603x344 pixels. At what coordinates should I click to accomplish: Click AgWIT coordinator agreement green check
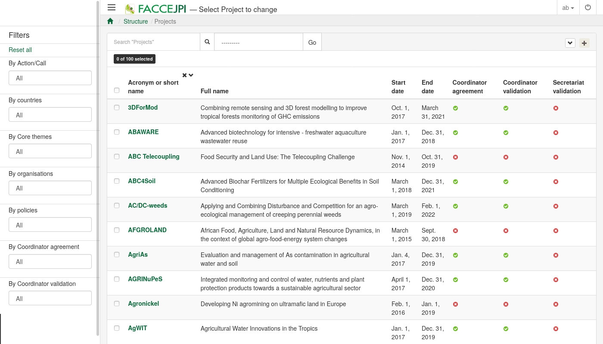click(455, 329)
